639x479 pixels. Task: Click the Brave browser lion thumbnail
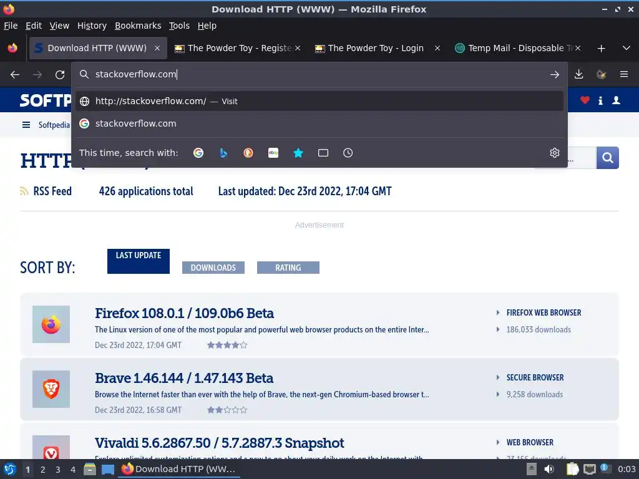51,389
